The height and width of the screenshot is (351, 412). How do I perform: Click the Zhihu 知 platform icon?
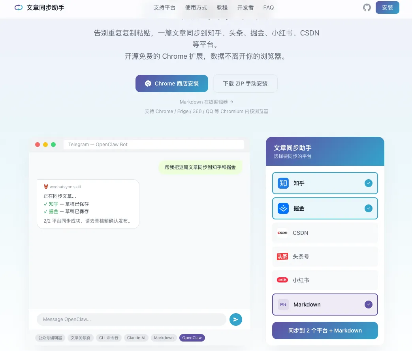(x=283, y=183)
